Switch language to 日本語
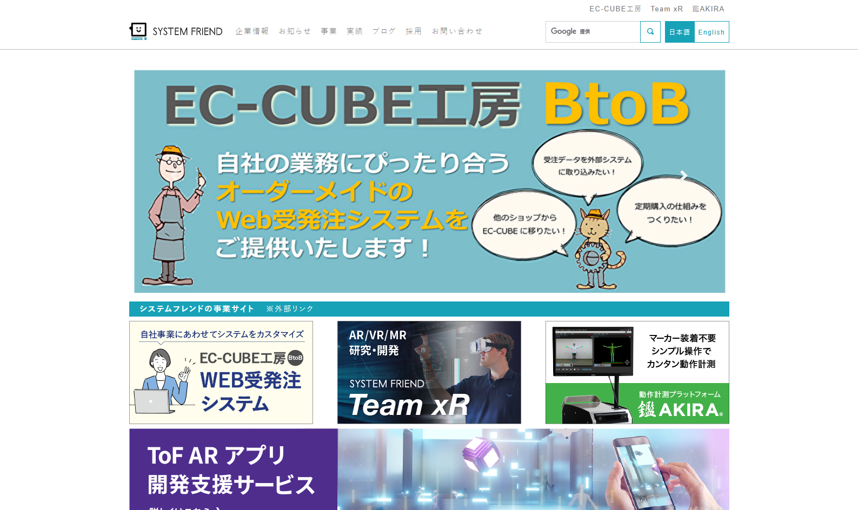The height and width of the screenshot is (510, 858). (680, 32)
